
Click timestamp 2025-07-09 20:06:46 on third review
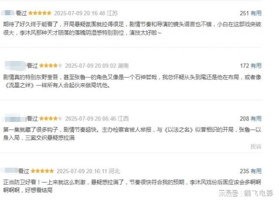click(x=91, y=119)
